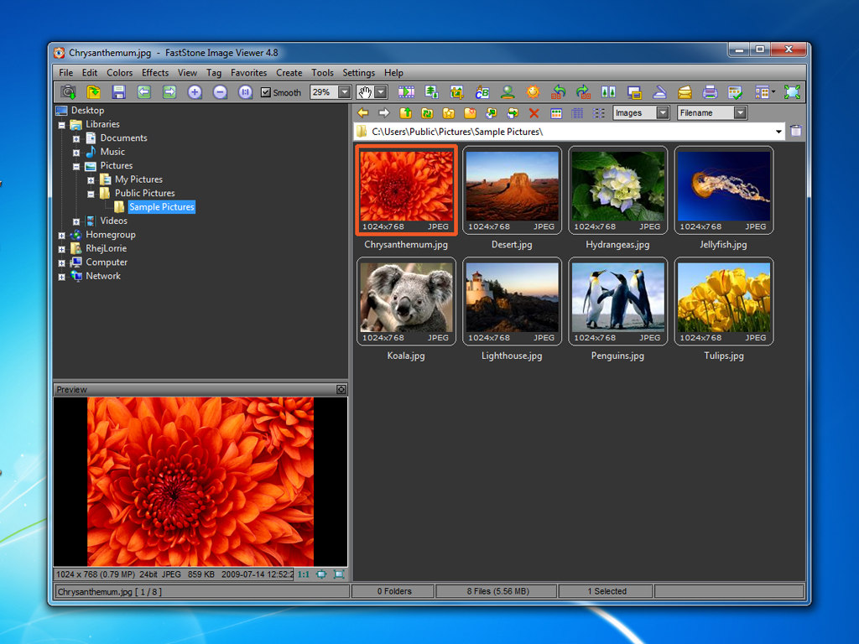This screenshot has width=859, height=644.
Task: Create a new folder icon
Action: (470, 113)
